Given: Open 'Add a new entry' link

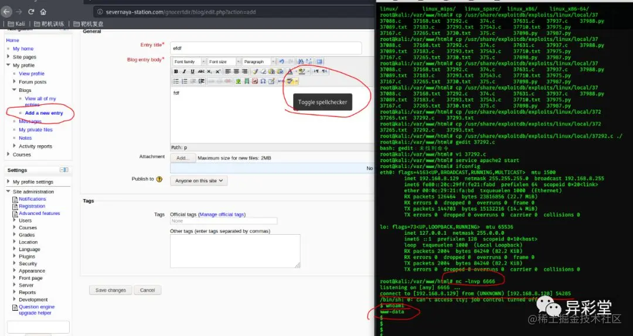Looking at the screenshot, I should pos(44,113).
